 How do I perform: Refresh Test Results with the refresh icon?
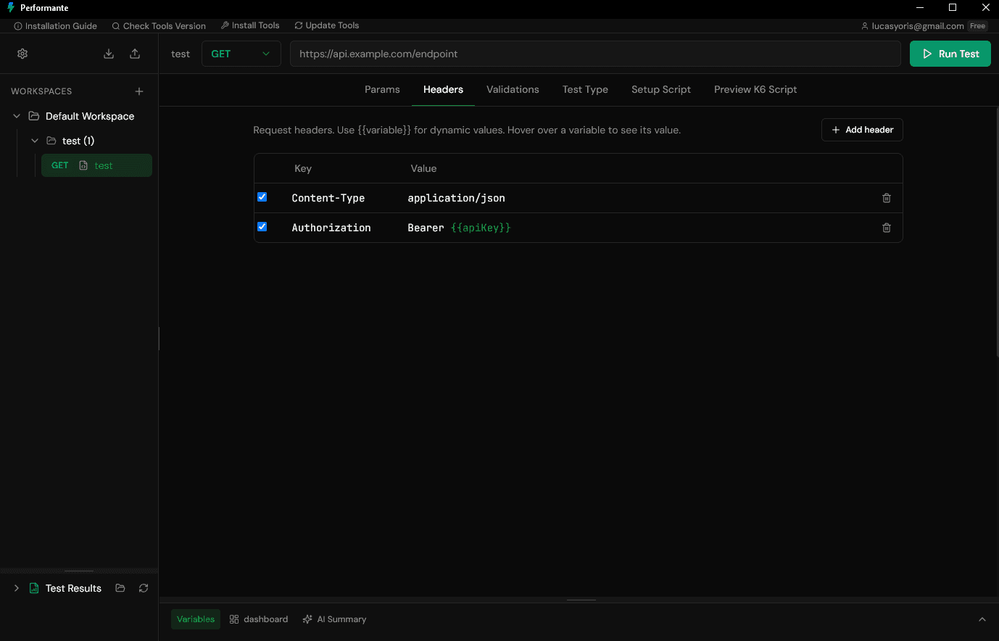click(143, 588)
